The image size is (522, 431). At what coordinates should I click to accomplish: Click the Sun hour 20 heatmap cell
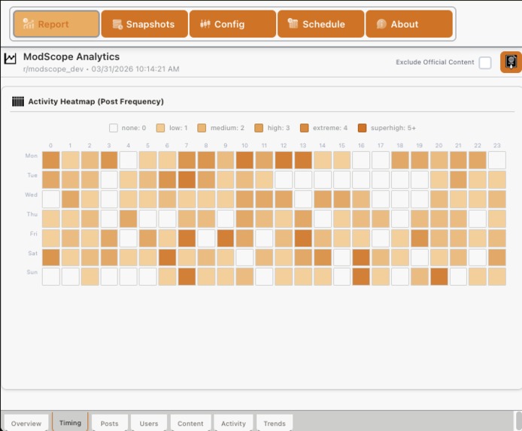(439, 277)
